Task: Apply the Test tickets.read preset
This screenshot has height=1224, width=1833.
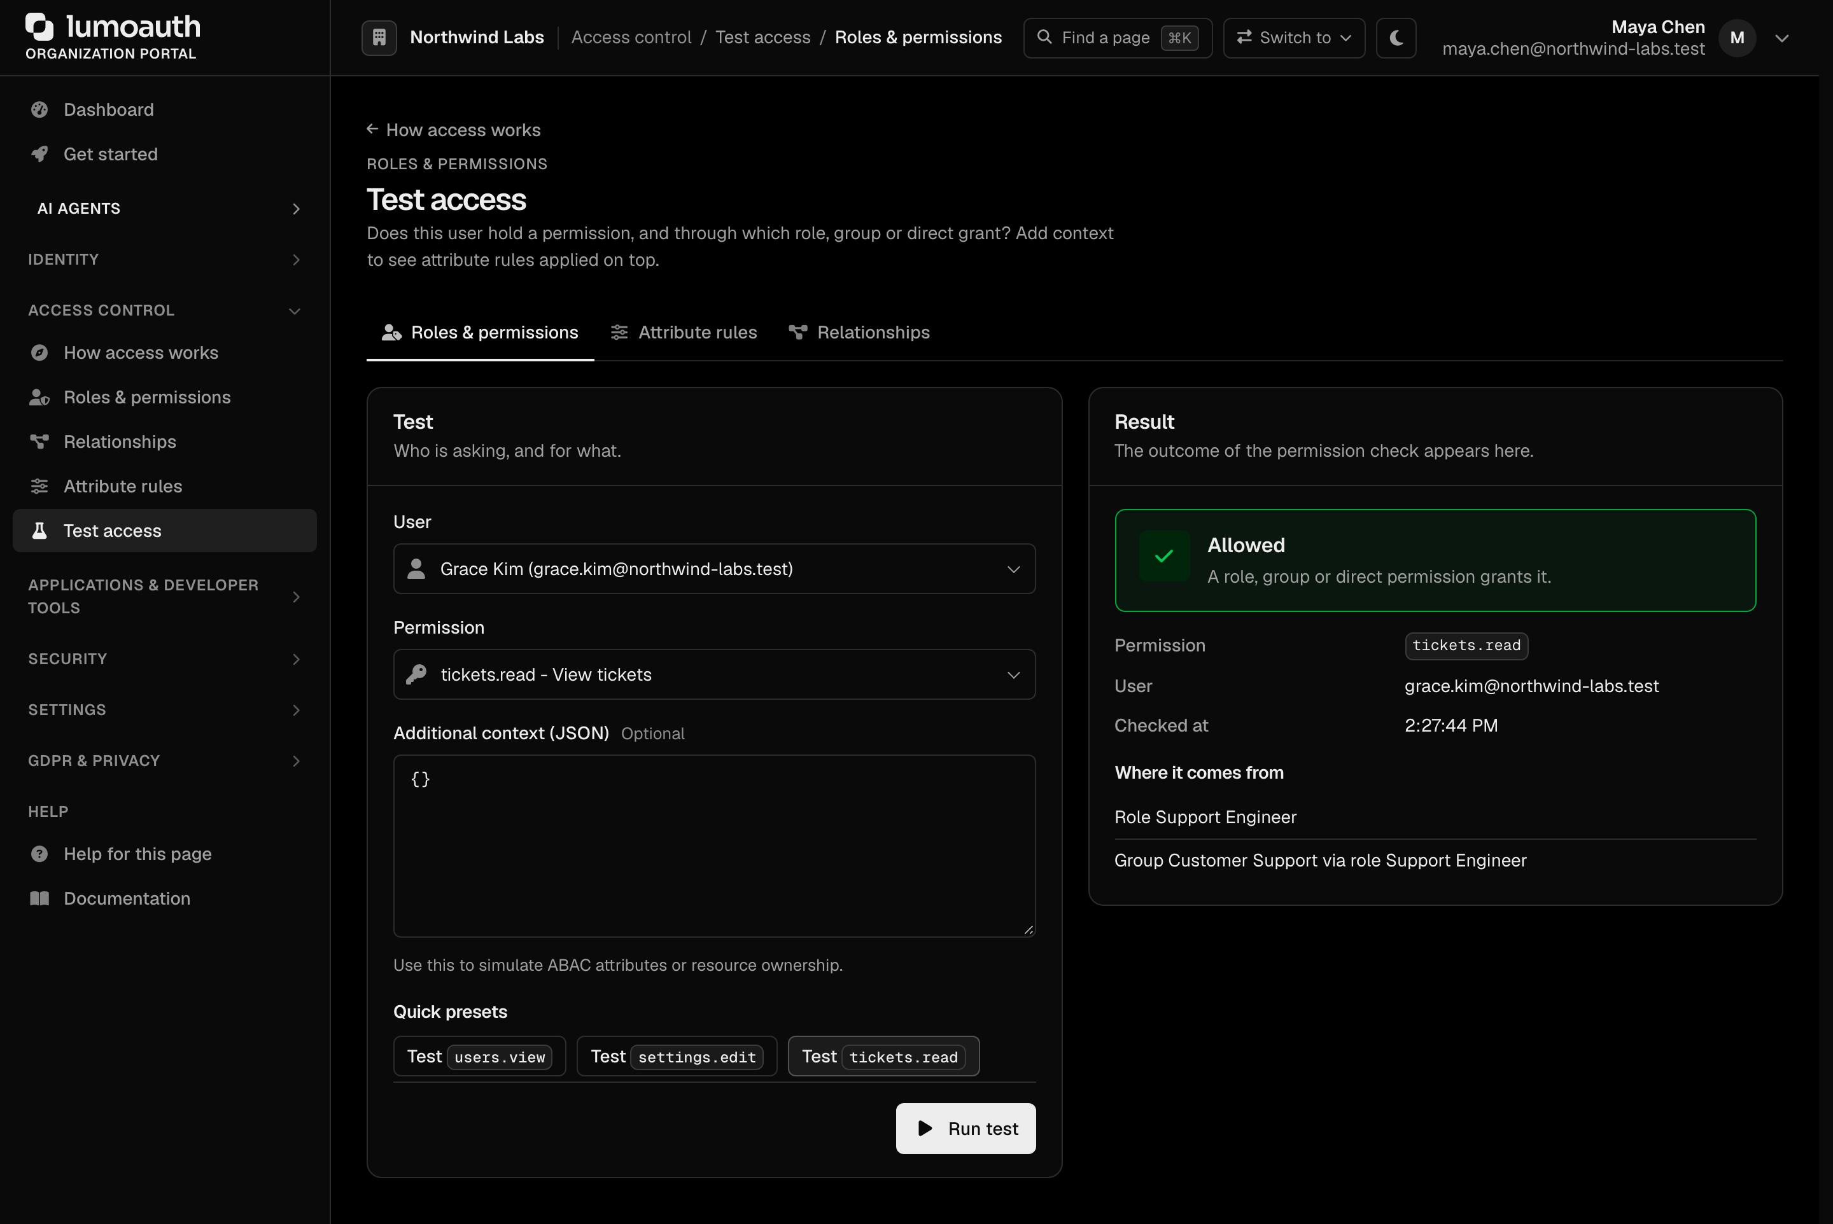Action: tap(883, 1056)
